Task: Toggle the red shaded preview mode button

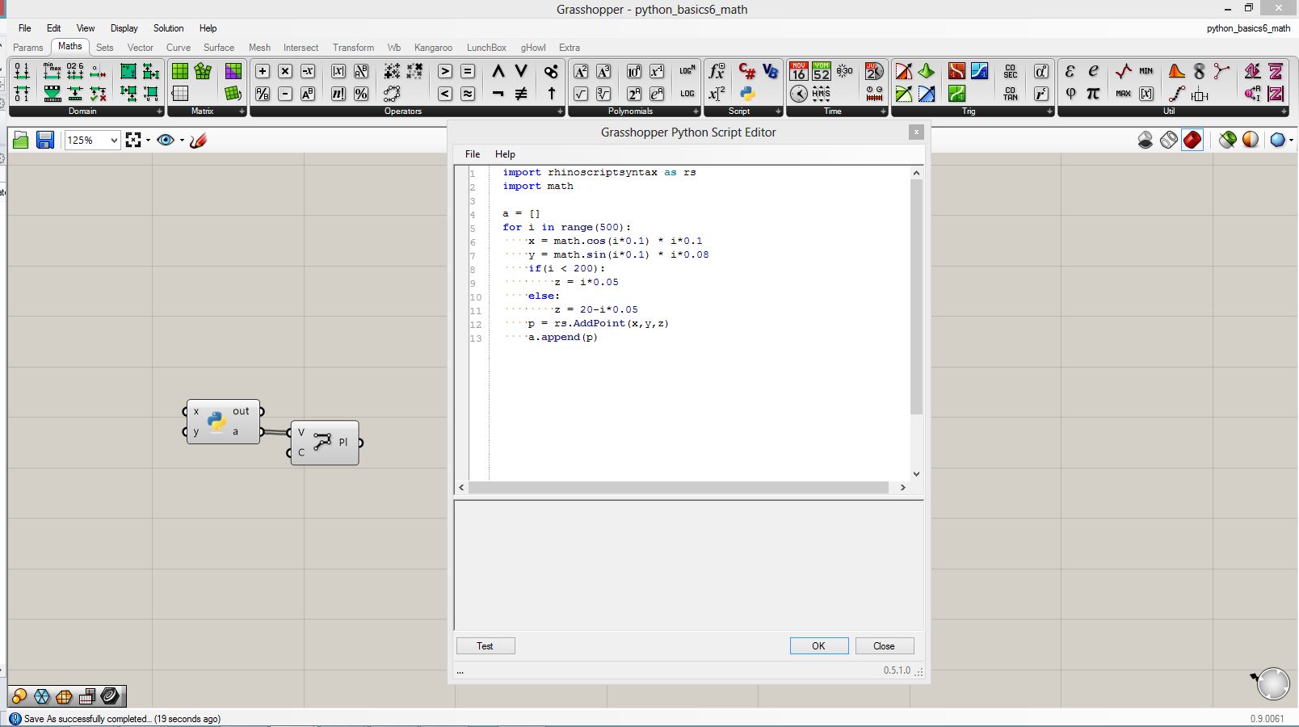Action: pyautogui.click(x=1192, y=141)
